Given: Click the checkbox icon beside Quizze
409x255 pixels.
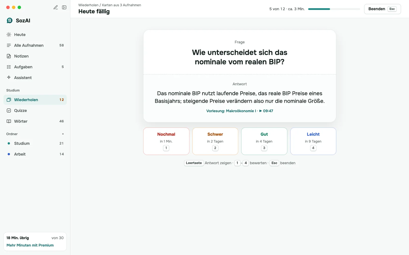Looking at the screenshot, I should [x=9, y=110].
